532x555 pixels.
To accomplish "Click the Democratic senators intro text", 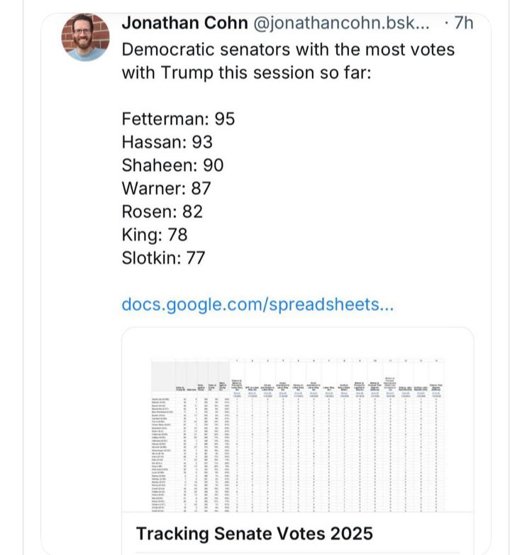I will [288, 50].
